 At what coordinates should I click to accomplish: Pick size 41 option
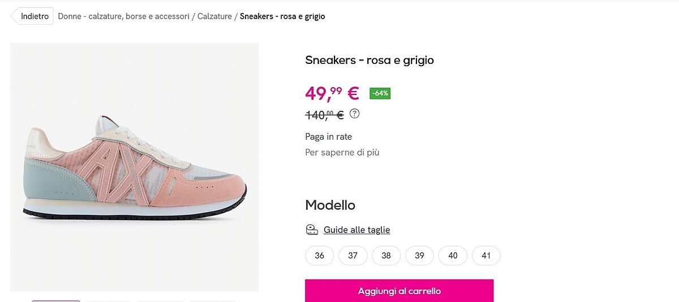486,256
